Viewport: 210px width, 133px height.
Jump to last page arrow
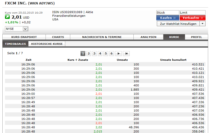(x=126, y=54)
